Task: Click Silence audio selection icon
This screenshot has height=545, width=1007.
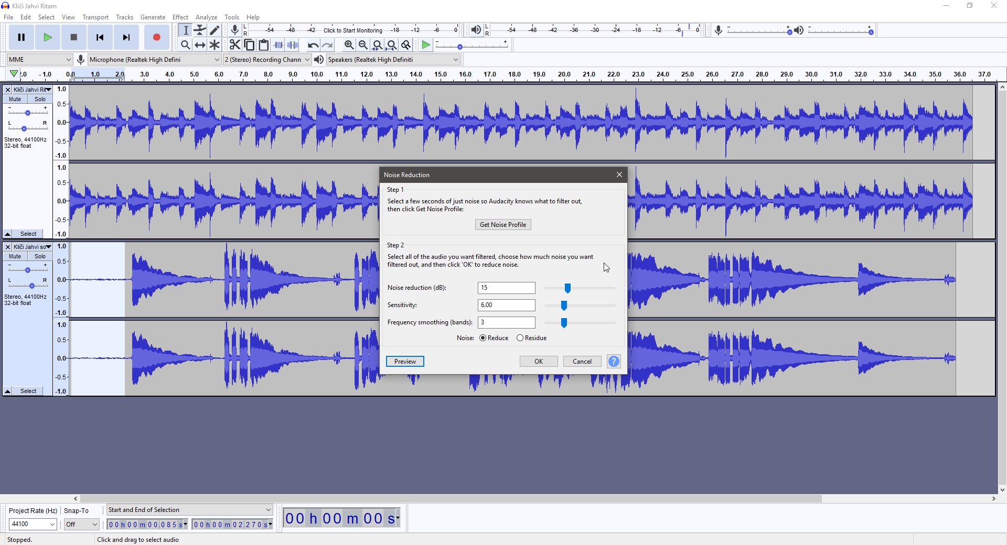Action: (x=293, y=45)
